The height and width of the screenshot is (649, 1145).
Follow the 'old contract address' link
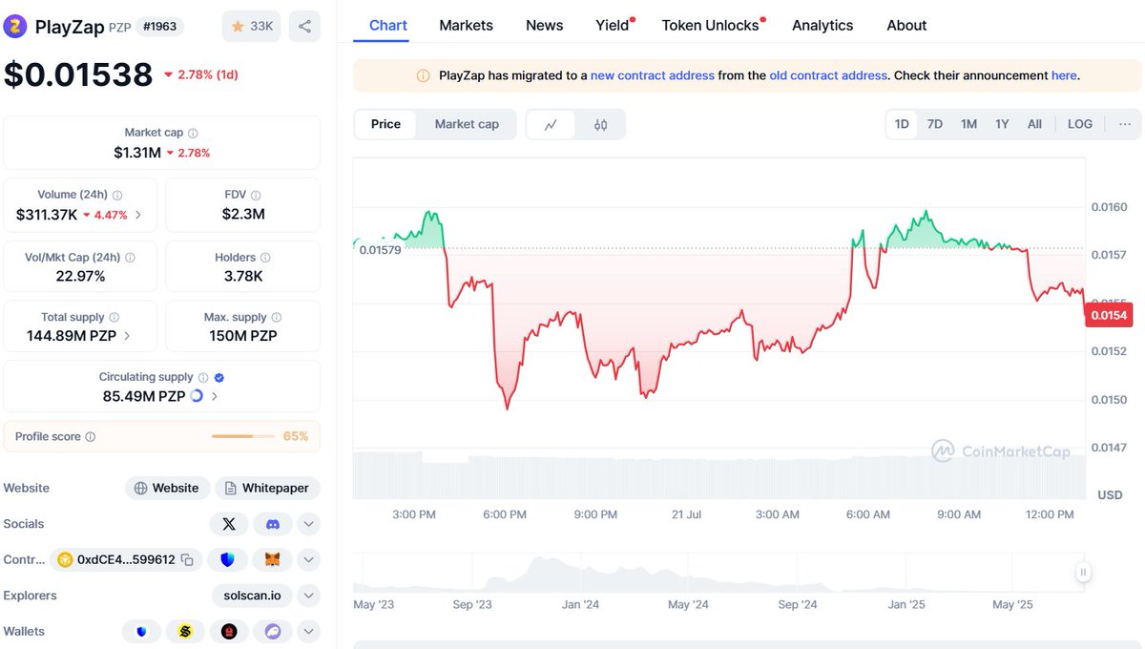point(828,75)
